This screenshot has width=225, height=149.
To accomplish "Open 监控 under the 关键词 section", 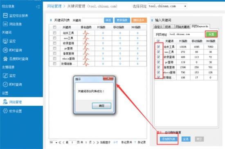I will pos(9,41).
